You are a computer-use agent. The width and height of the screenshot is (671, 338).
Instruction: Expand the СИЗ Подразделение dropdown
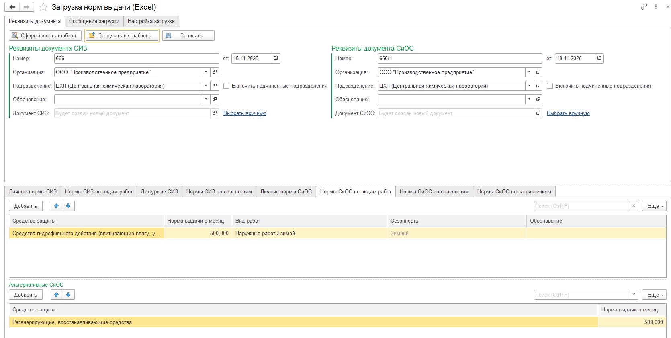click(x=206, y=86)
